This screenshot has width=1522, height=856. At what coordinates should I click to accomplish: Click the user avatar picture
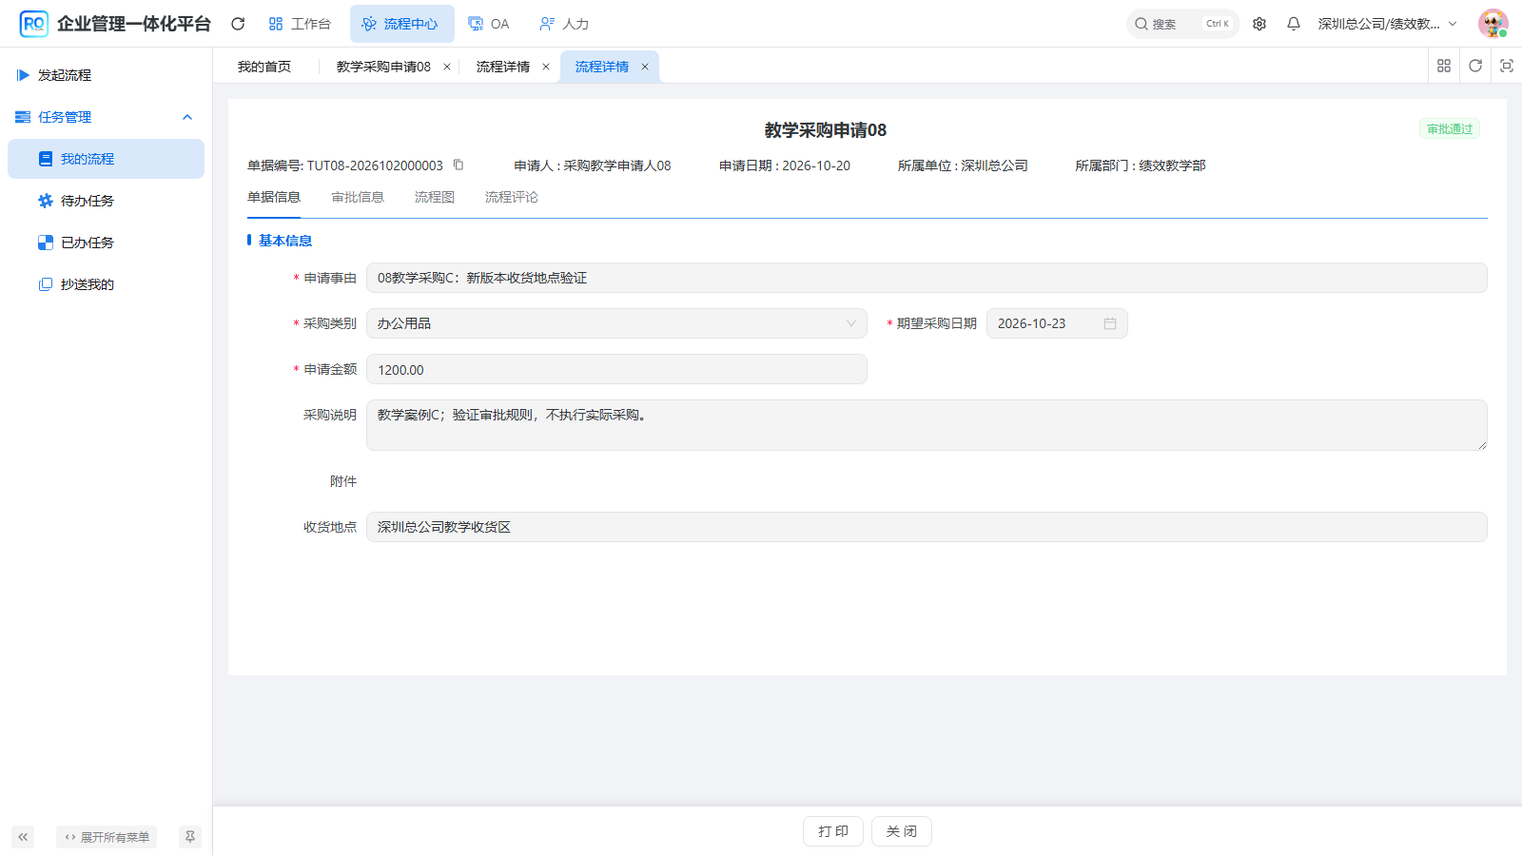coord(1493,24)
